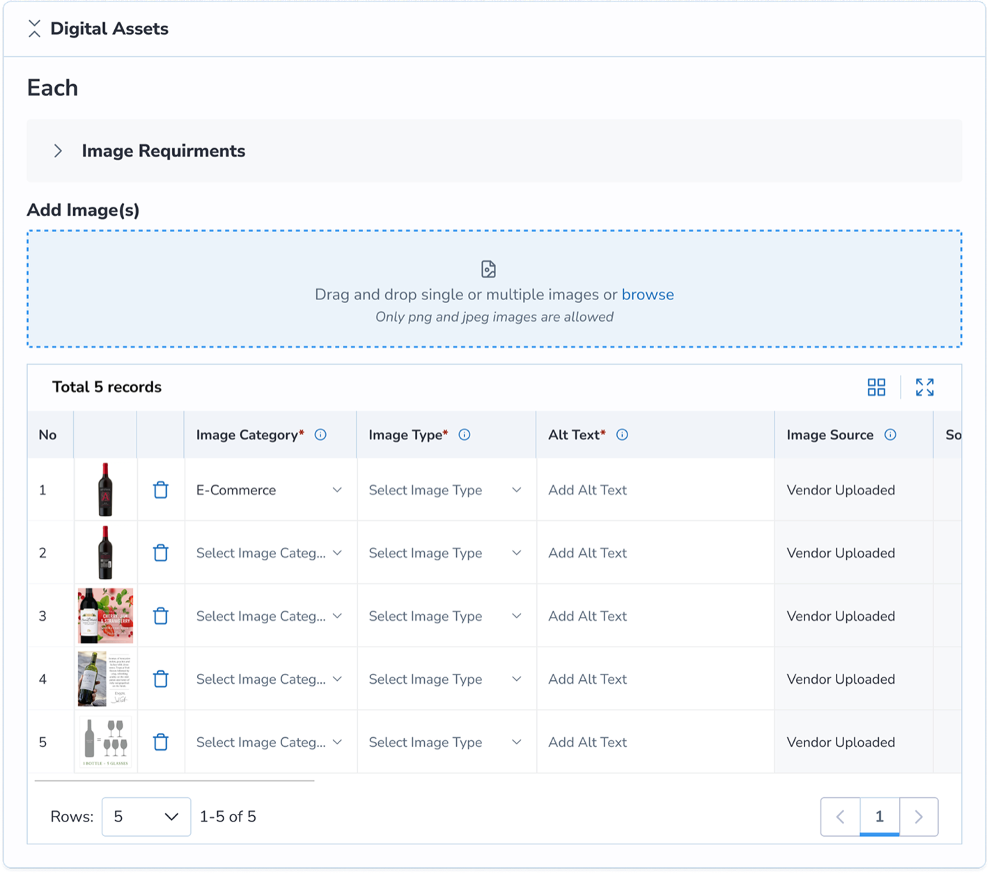The width and height of the screenshot is (989, 873).
Task: Show info for Image Category column
Action: 320,434
